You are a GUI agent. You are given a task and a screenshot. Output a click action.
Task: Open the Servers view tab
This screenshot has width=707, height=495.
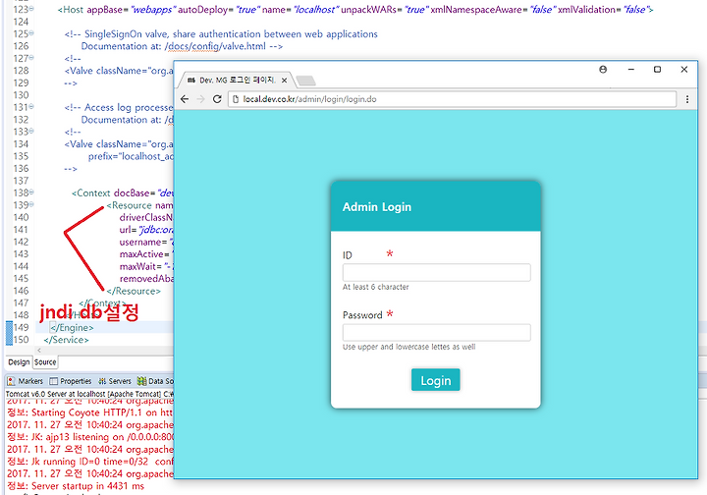point(115,381)
